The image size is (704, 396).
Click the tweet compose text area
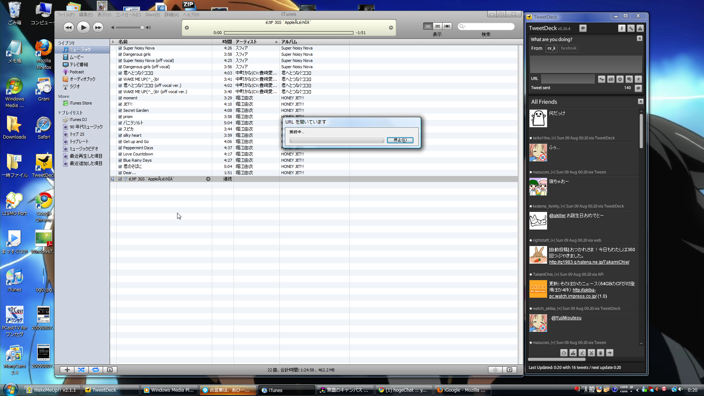click(586, 65)
